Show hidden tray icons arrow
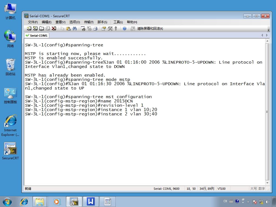Screen dimensions: 276x207 click(248, 202)
